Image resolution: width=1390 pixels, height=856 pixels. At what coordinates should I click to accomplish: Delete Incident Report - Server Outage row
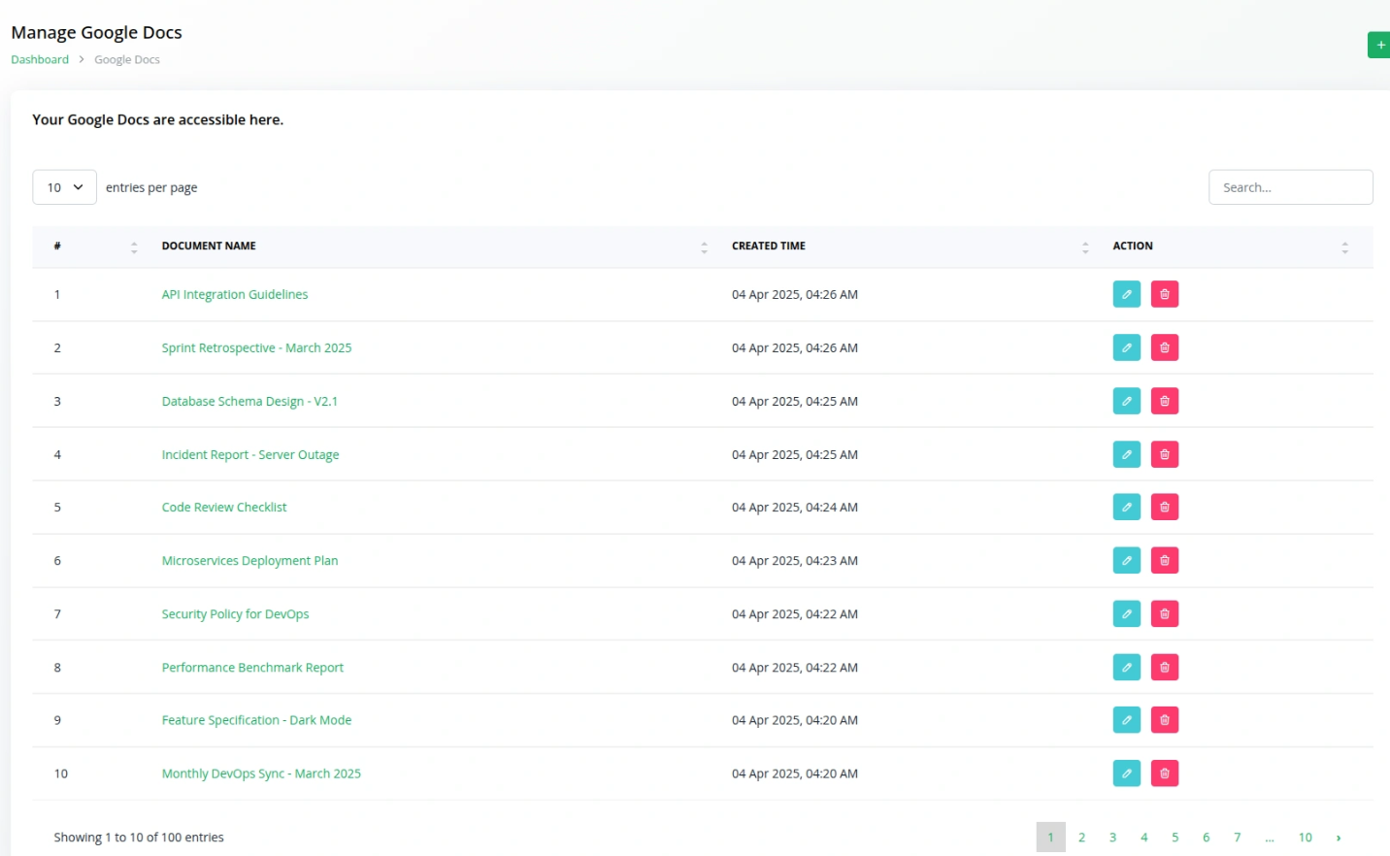1164,454
